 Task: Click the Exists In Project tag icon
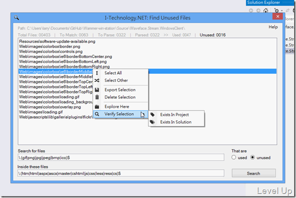pos(153,115)
